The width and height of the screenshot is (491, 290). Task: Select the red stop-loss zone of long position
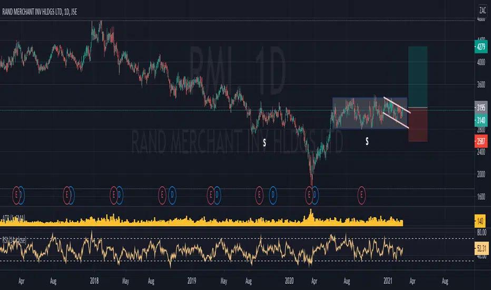[418, 124]
